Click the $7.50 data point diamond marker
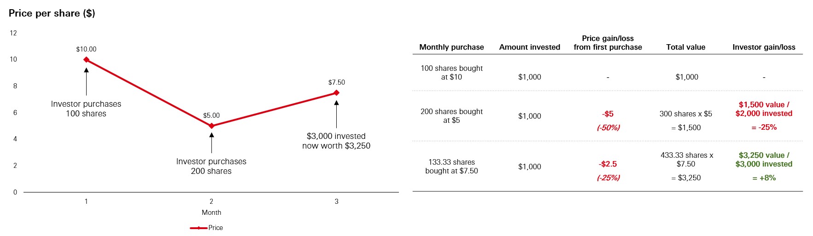The image size is (813, 236). pos(337,92)
